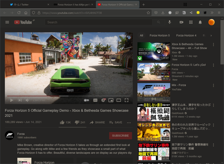Image resolution: width=224 pixels, height=164 pixels.
Task: Seek on the red video progress bar
Action: pos(69,96)
